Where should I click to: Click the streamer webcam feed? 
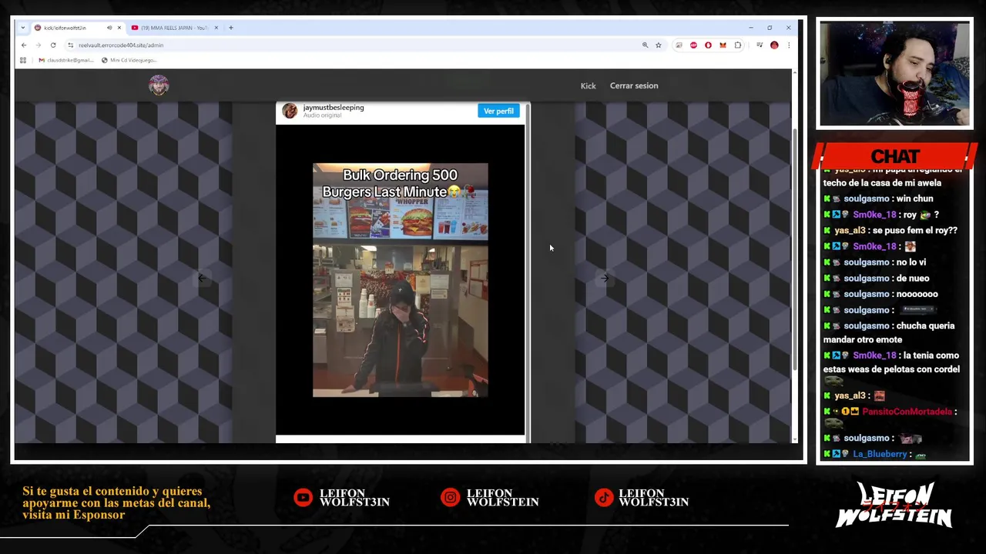(x=894, y=74)
